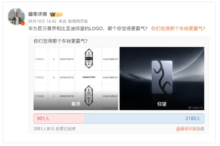Open the blurred poll creator name

186,129
